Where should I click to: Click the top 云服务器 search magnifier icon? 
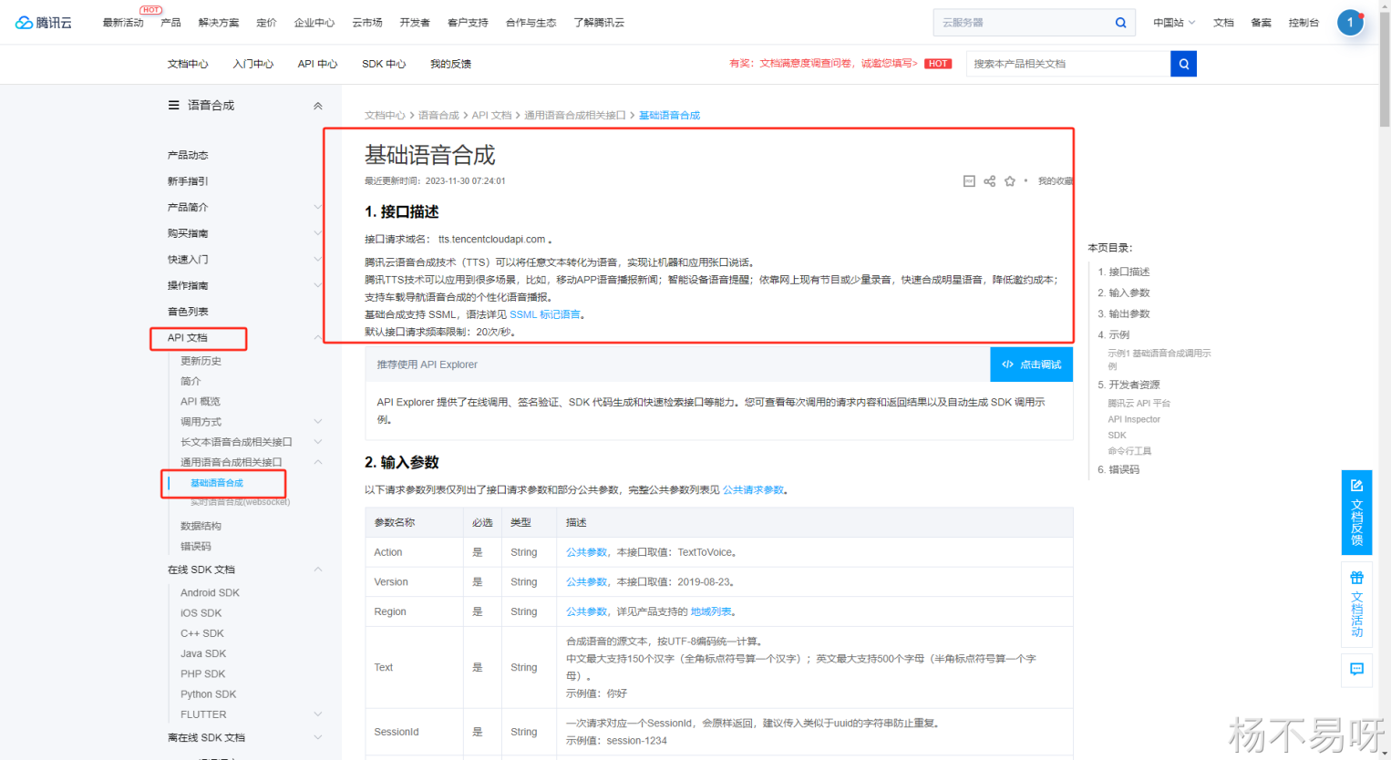[x=1120, y=23]
